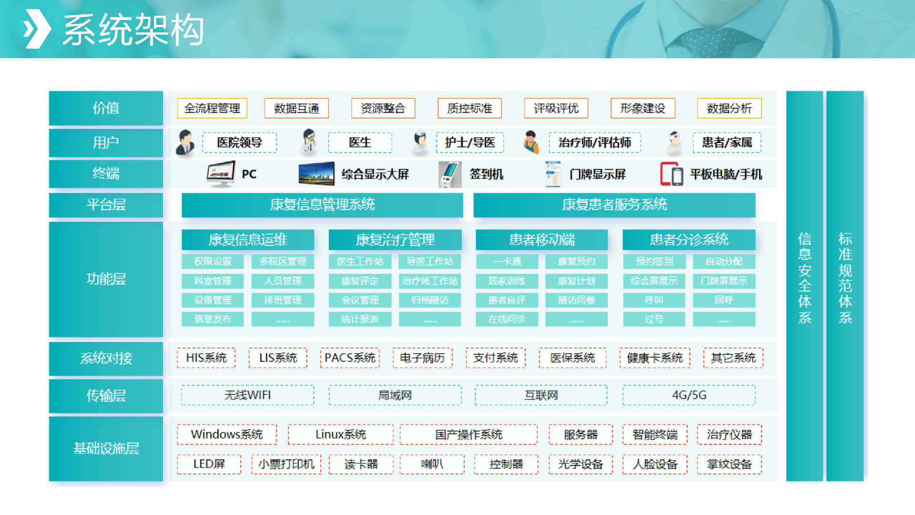Click the HIS系统 integration box
The height and width of the screenshot is (515, 915).
click(x=206, y=358)
